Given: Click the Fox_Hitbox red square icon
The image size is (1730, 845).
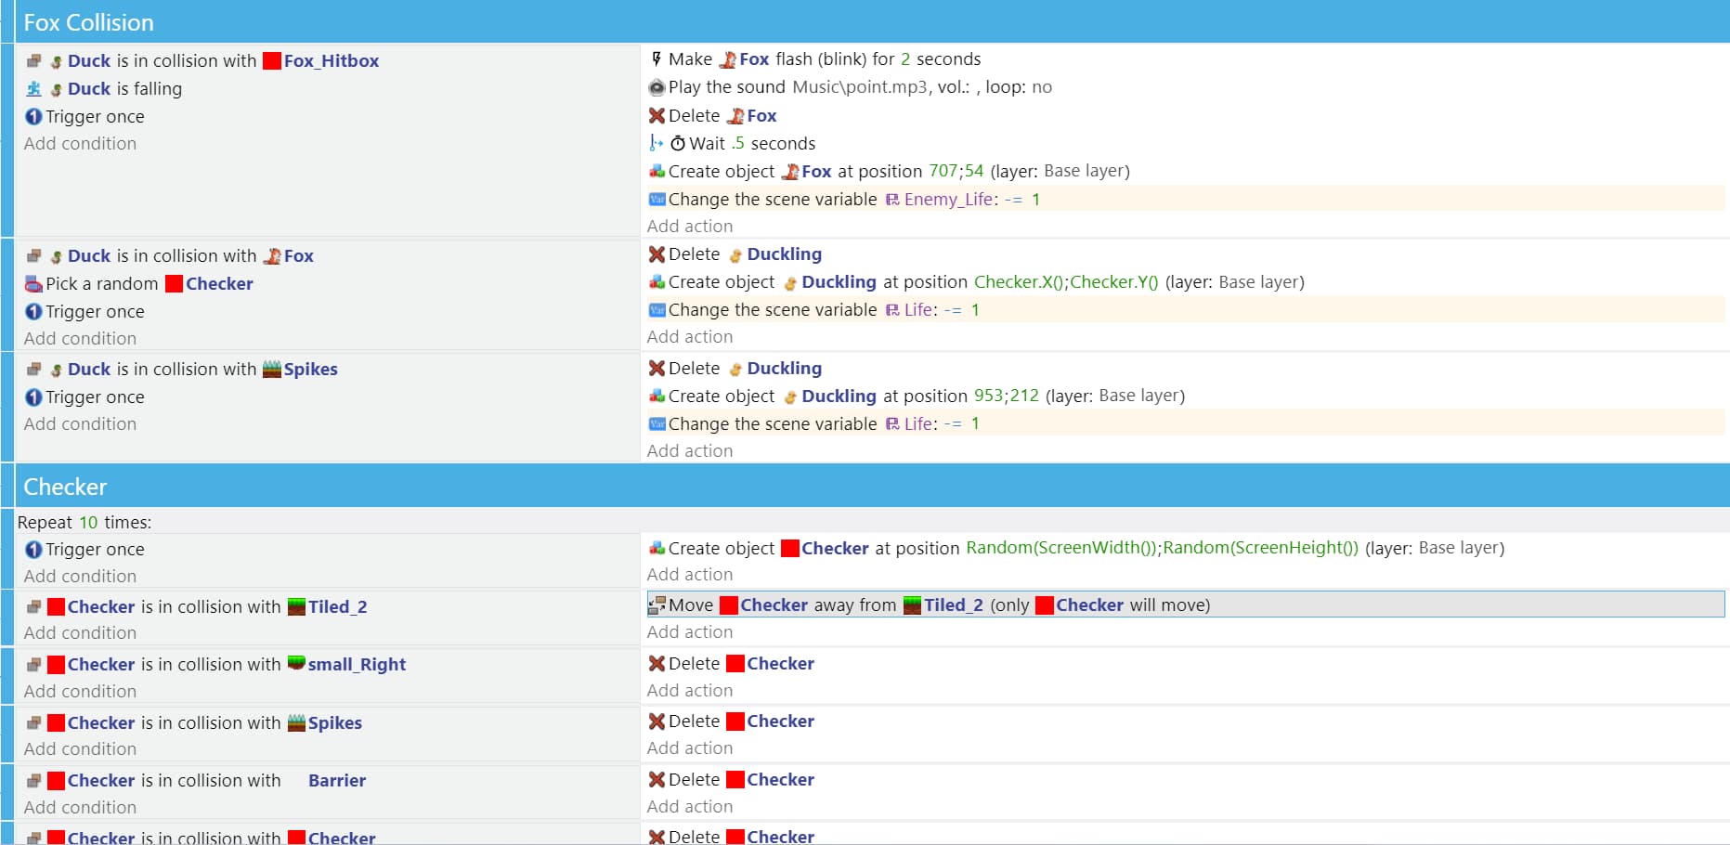Looking at the screenshot, I should point(272,61).
